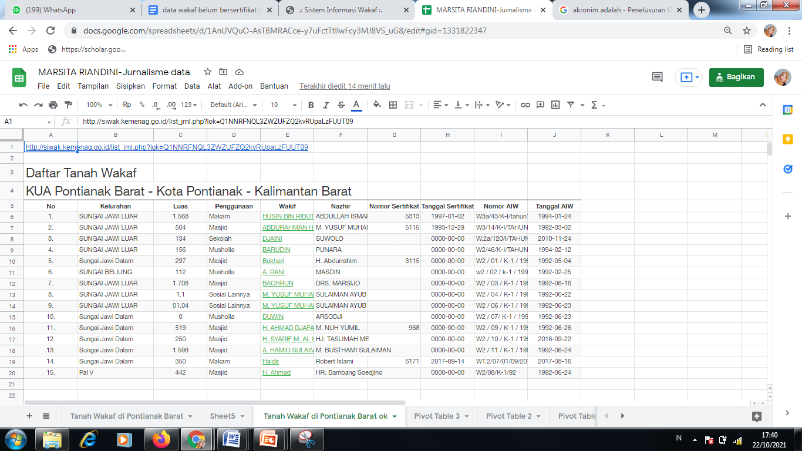Screen dimensions: 802x451
Task: Toggle strikethrough formatting
Action: tap(341, 105)
